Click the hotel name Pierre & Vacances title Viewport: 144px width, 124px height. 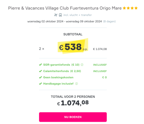pos(65,8)
